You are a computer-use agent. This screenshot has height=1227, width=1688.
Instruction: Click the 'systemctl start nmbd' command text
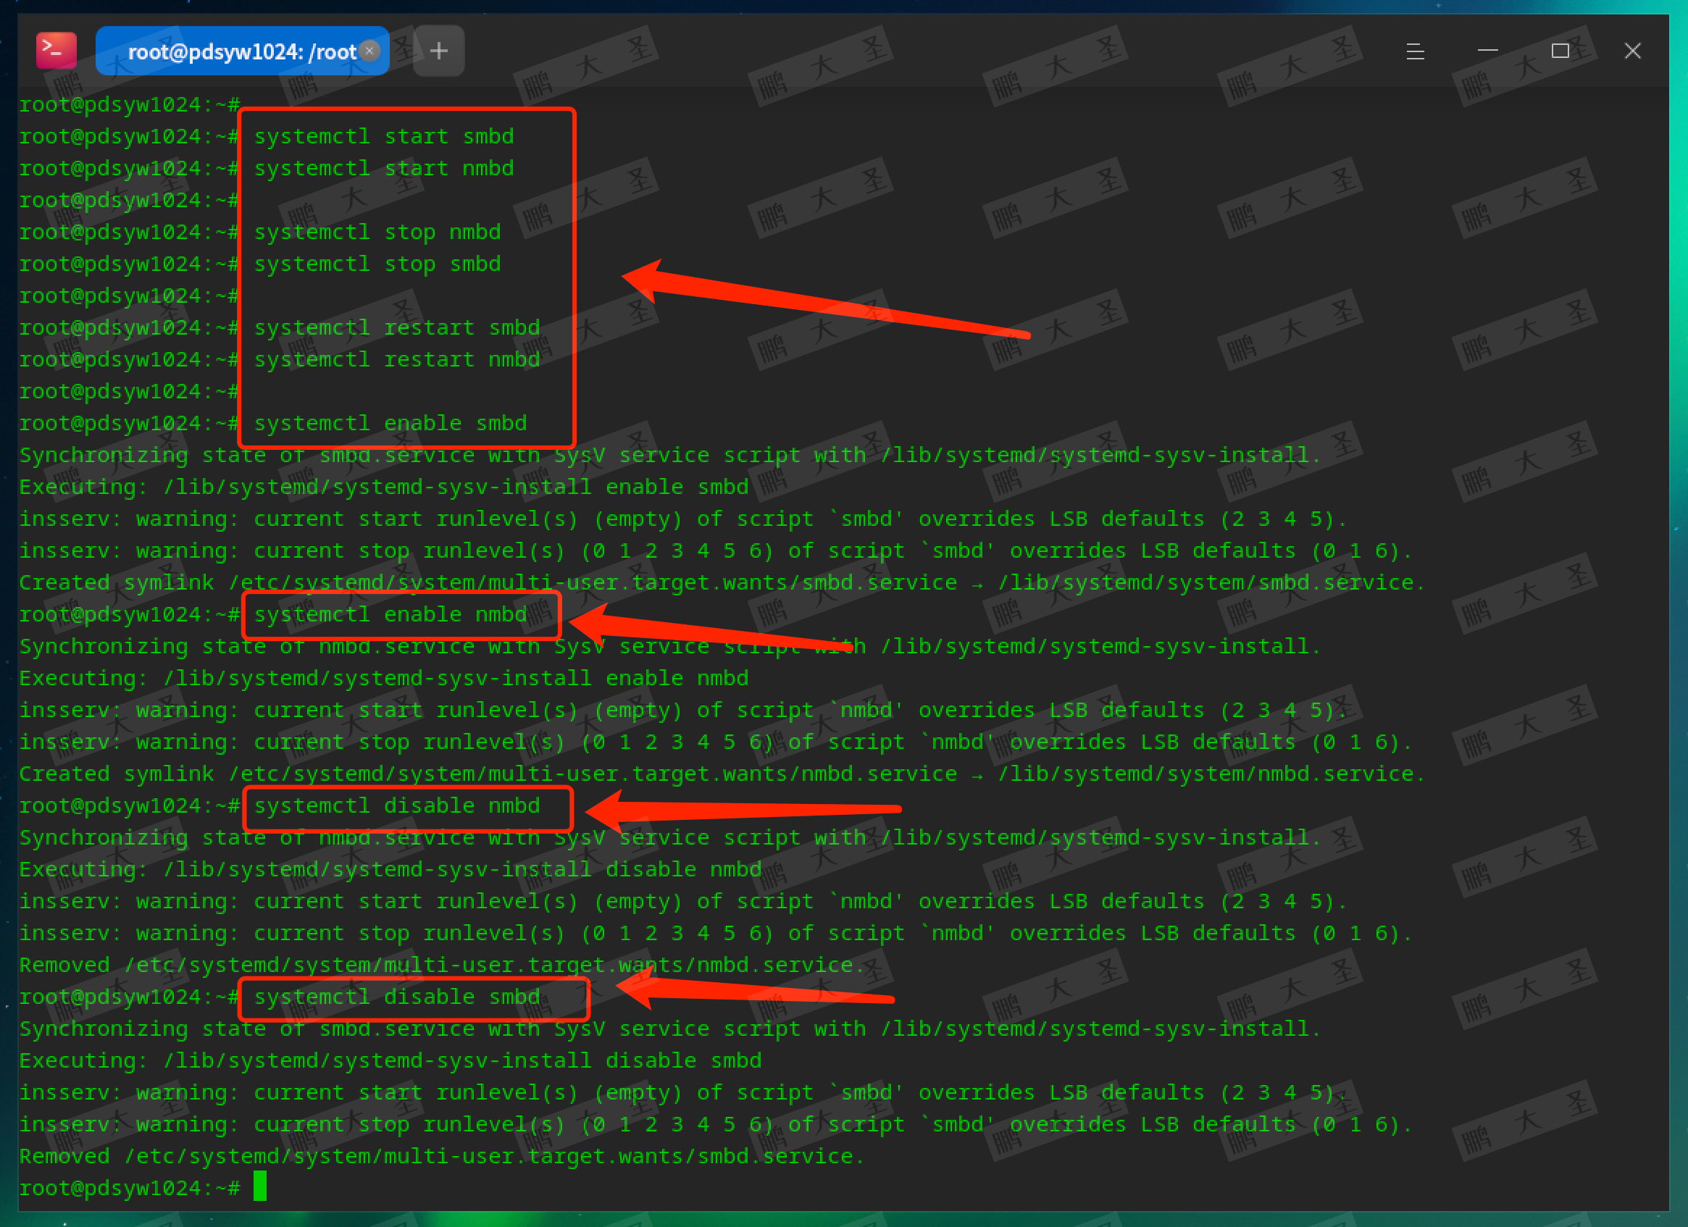click(384, 168)
